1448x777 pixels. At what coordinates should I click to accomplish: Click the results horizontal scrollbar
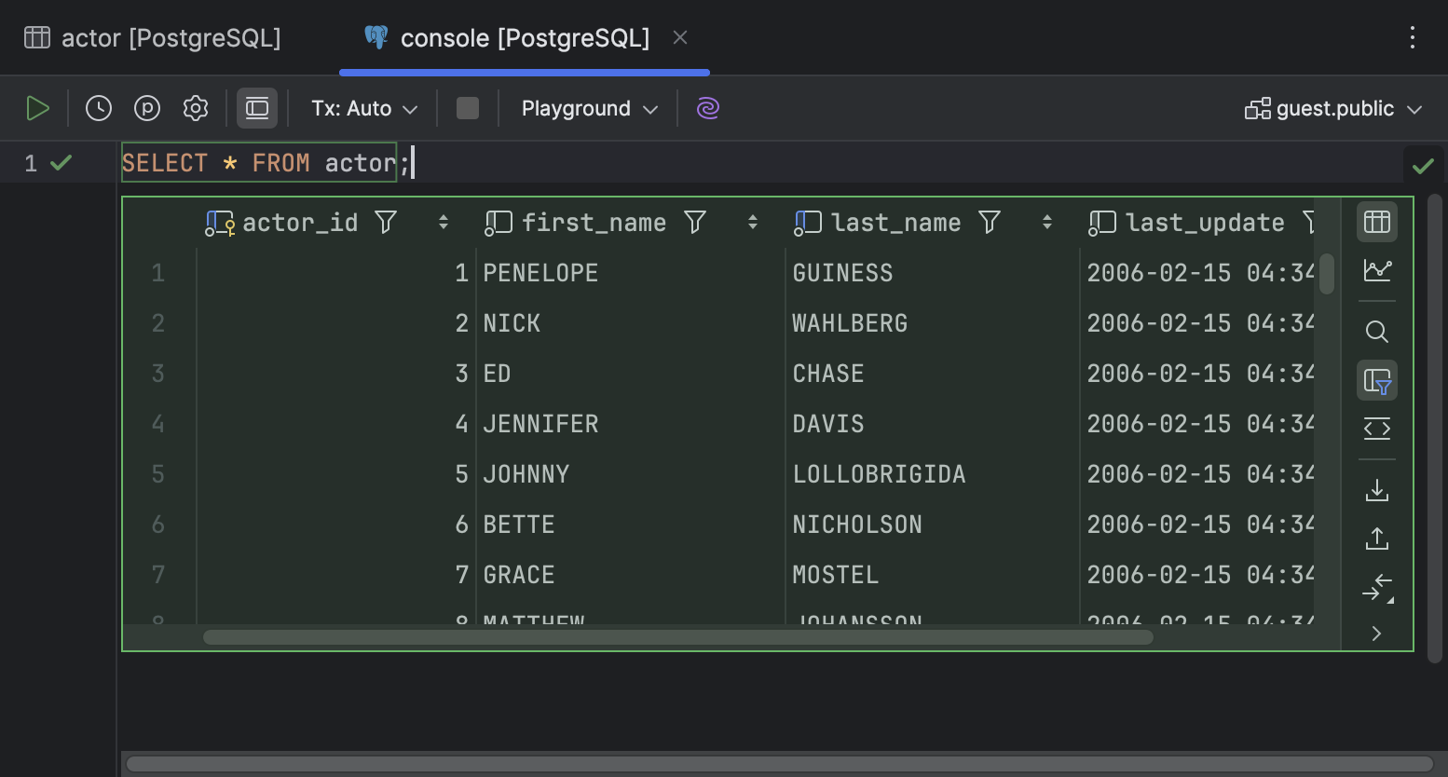coord(677,637)
